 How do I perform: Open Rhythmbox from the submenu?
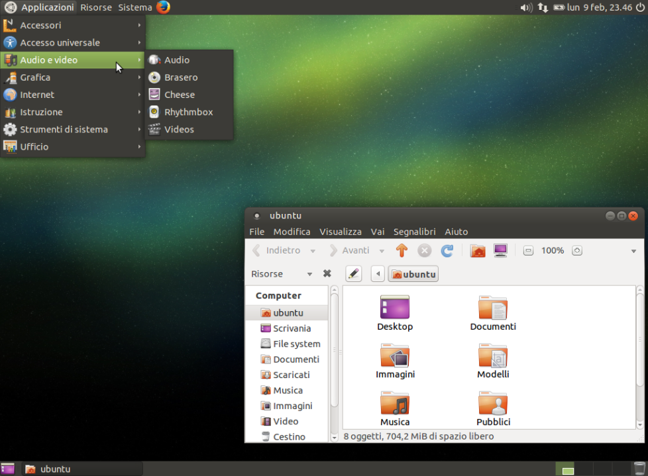coord(188,112)
